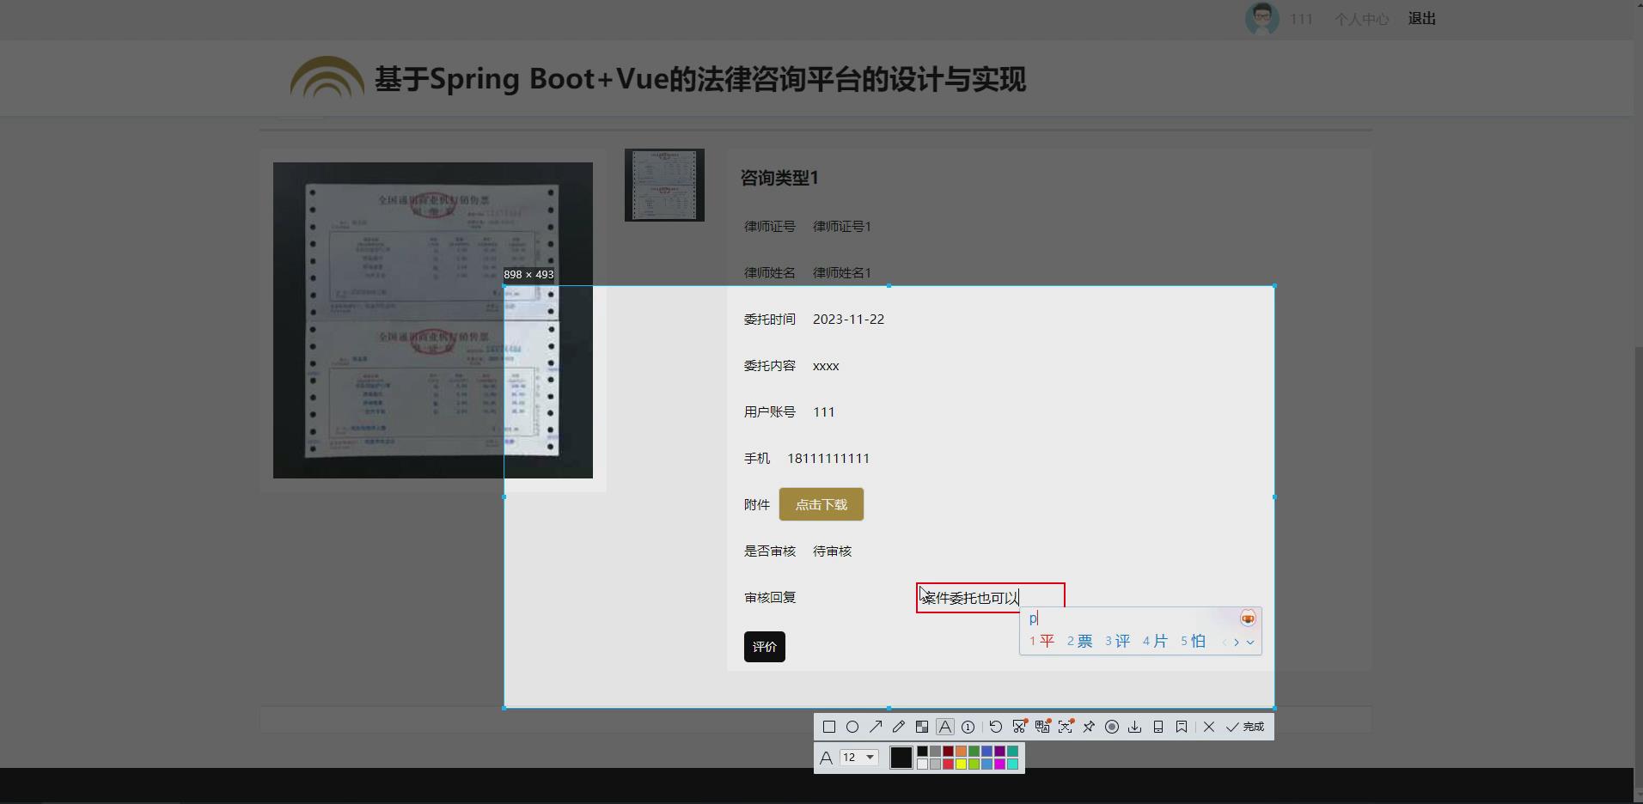The image size is (1643, 804).
Task: Select the rectangle drawing tool
Action: click(x=828, y=727)
